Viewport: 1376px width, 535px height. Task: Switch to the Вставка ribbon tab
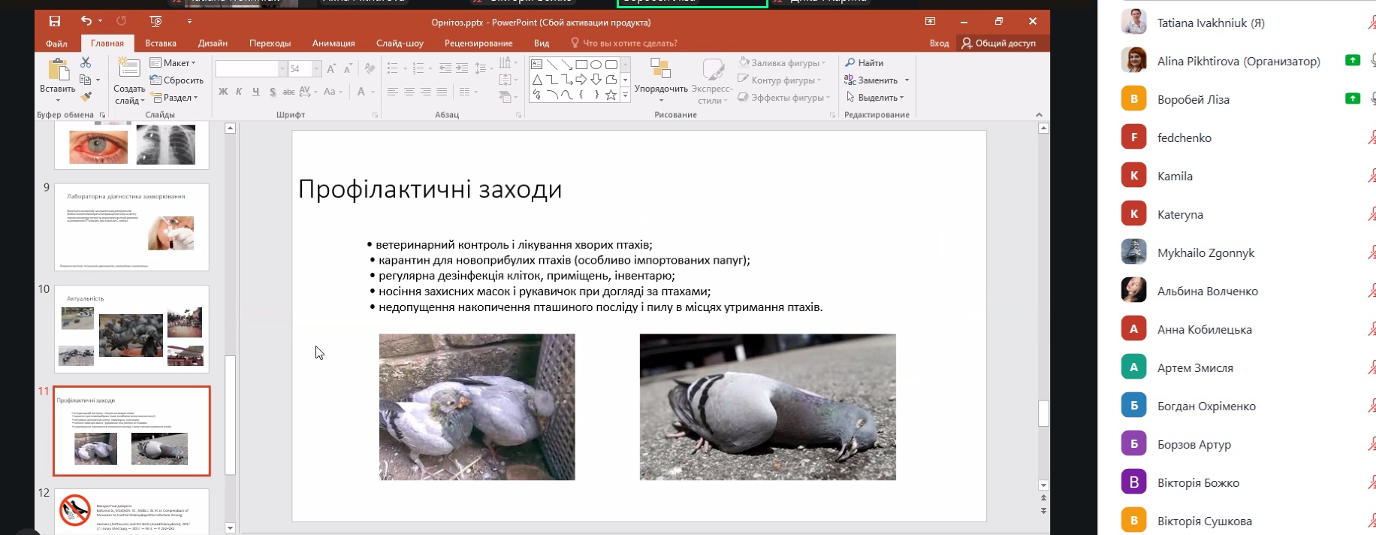click(x=161, y=43)
